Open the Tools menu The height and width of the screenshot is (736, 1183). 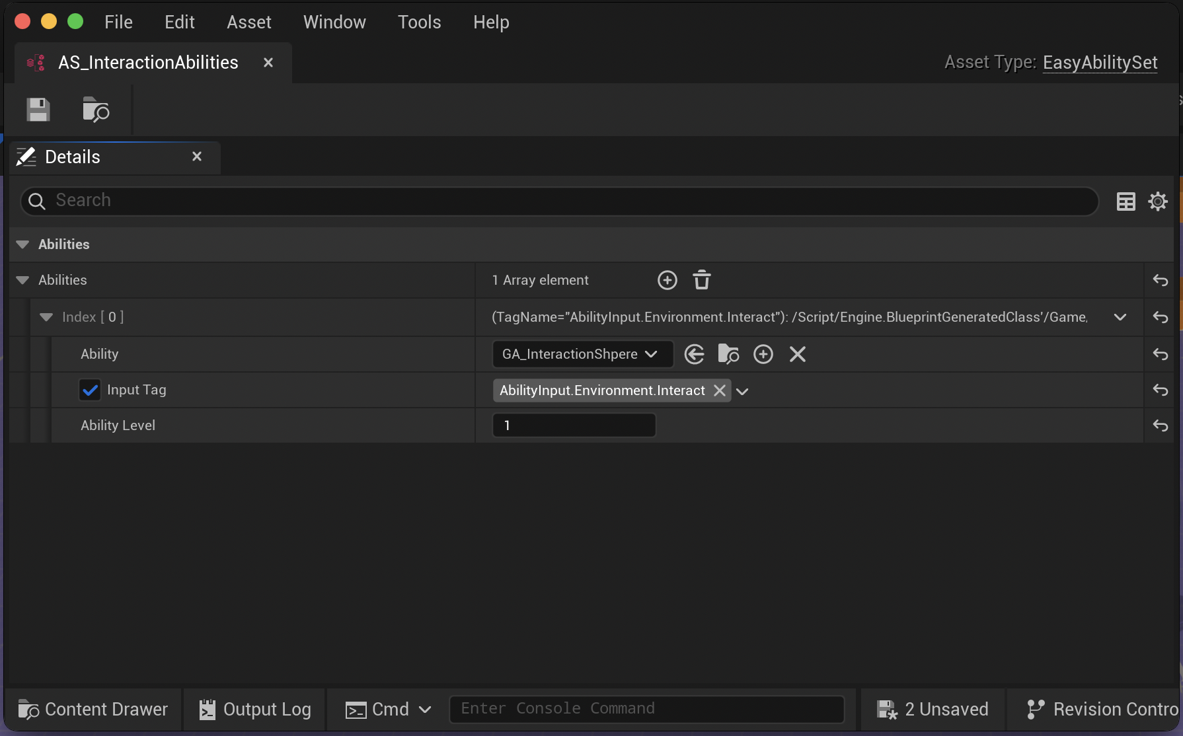419,22
